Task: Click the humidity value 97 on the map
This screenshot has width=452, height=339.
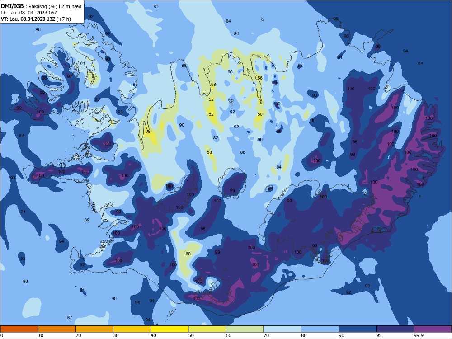Action: coord(70,76)
